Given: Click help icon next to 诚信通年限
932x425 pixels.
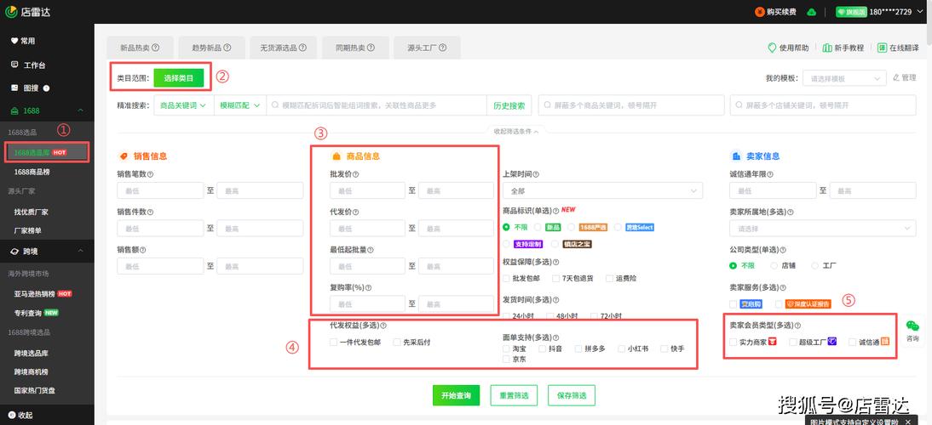Looking at the screenshot, I should point(770,174).
